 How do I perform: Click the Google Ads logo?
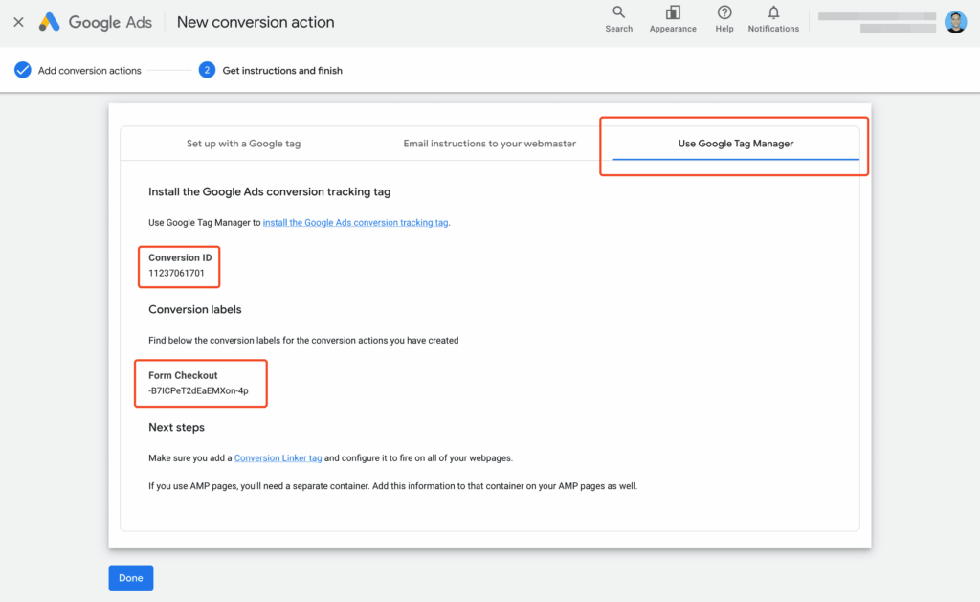pyautogui.click(x=95, y=23)
